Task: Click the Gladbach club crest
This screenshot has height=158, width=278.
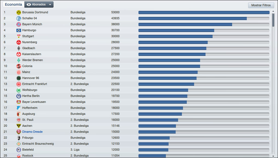Action: [x=19, y=48]
